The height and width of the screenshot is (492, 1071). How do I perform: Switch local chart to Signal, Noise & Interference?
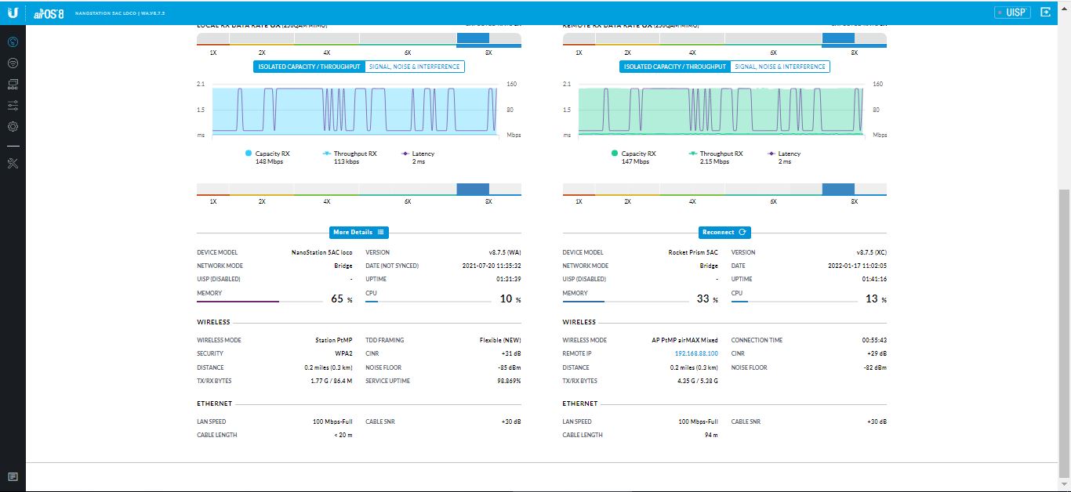point(415,67)
